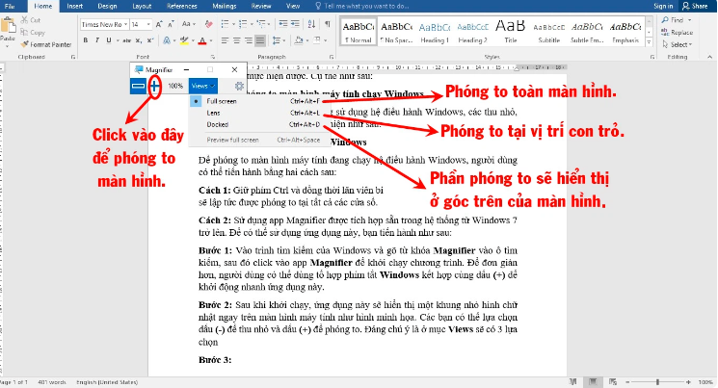This screenshot has width=718, height=388.
Task: Open Font dialog launcher
Action: click(x=212, y=57)
